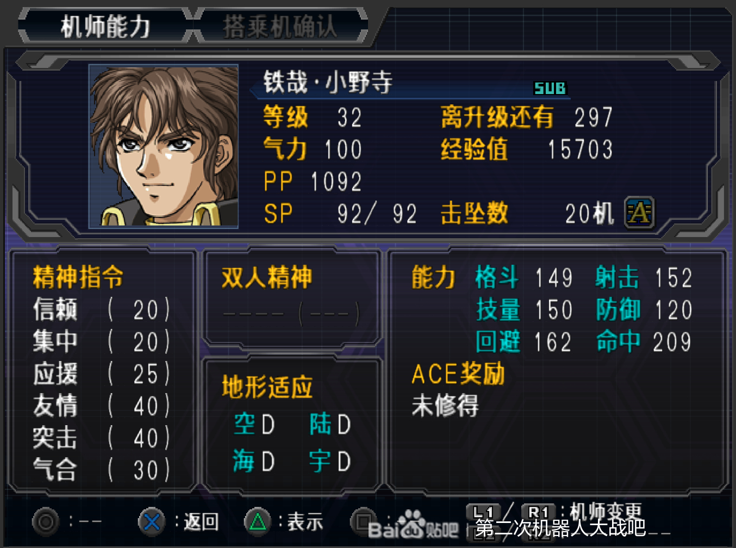Switch to the 机师能力 tab

pyautogui.click(x=105, y=26)
